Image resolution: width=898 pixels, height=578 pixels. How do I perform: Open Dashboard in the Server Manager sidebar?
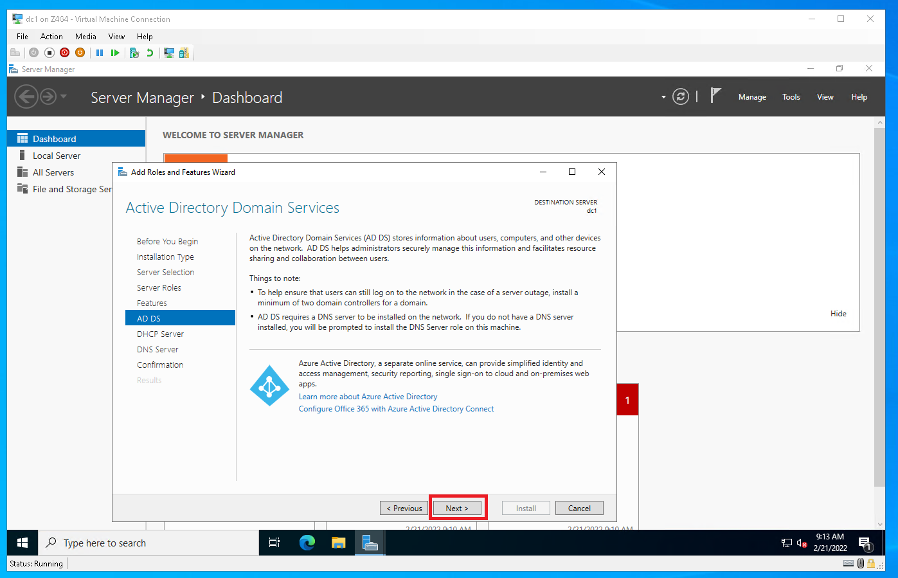pos(76,139)
